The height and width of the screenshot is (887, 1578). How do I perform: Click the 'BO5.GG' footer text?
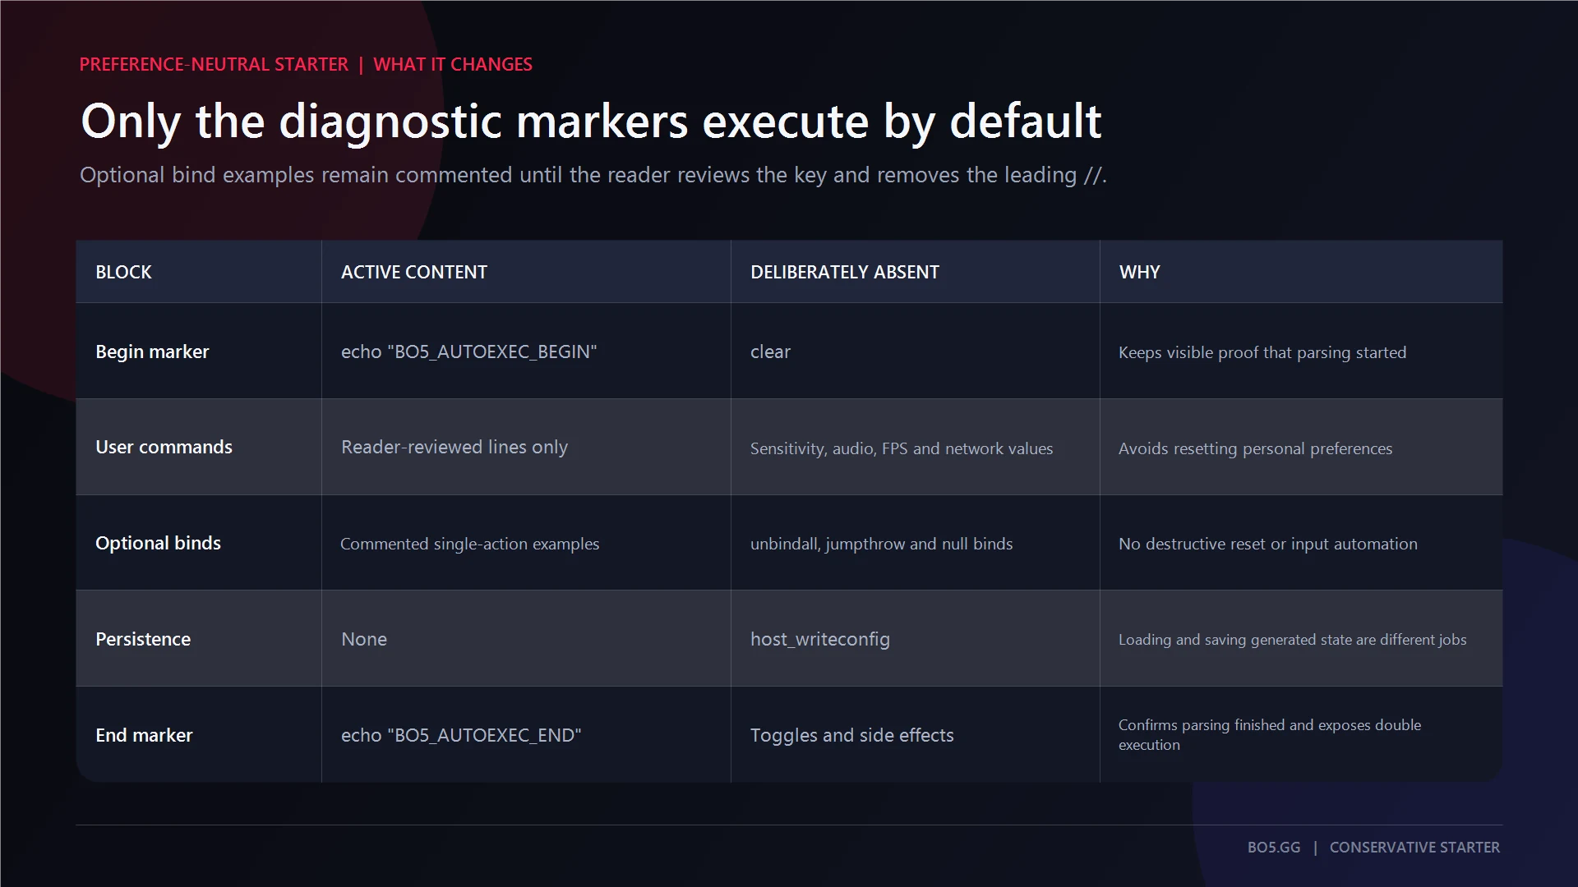pyautogui.click(x=1274, y=847)
